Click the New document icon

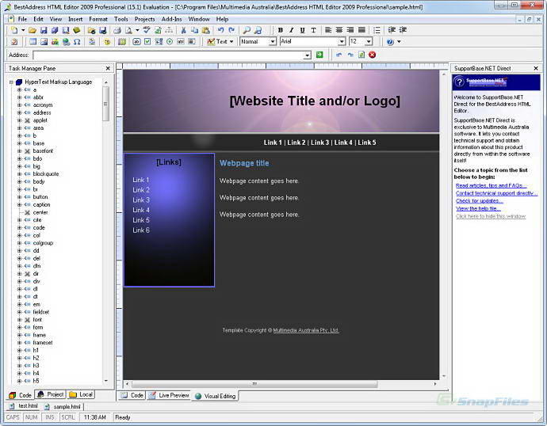point(14,30)
